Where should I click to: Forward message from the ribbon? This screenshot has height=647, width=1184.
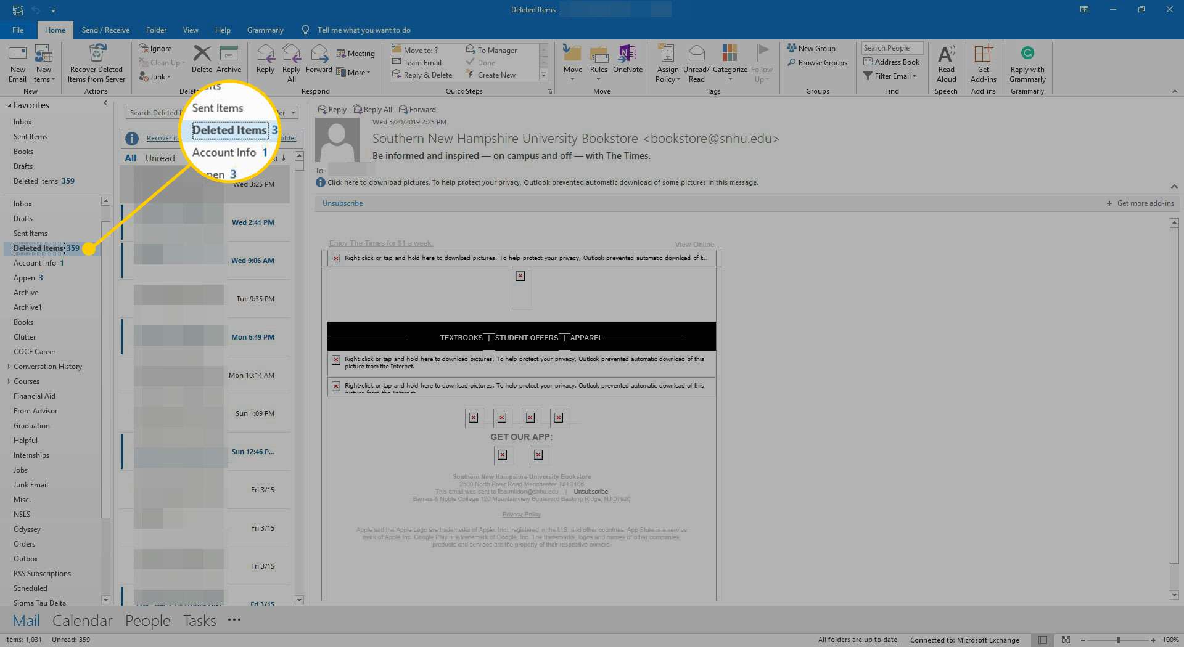tap(319, 60)
